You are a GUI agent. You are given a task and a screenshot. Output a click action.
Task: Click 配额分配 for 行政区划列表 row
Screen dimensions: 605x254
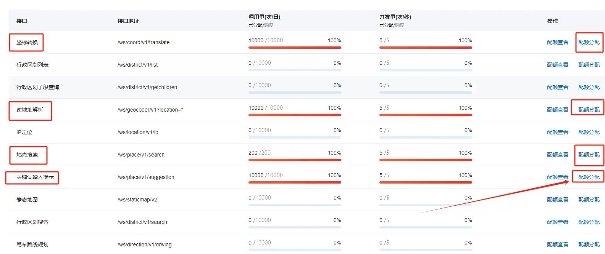click(589, 65)
